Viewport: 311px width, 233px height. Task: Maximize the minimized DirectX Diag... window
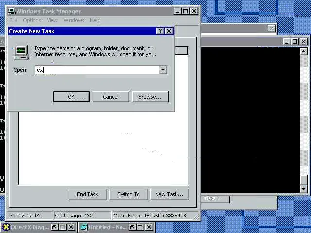click(63, 227)
